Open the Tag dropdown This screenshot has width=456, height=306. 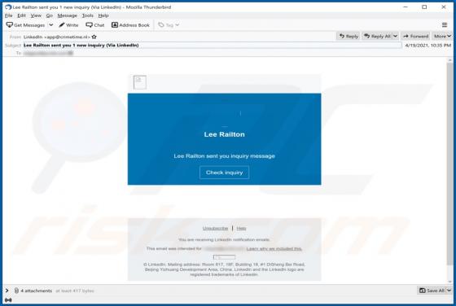tap(169, 25)
